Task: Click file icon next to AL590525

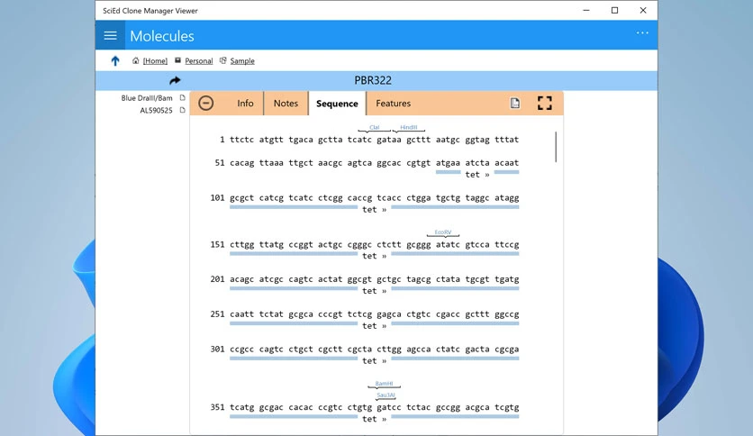Action: pyautogui.click(x=183, y=110)
